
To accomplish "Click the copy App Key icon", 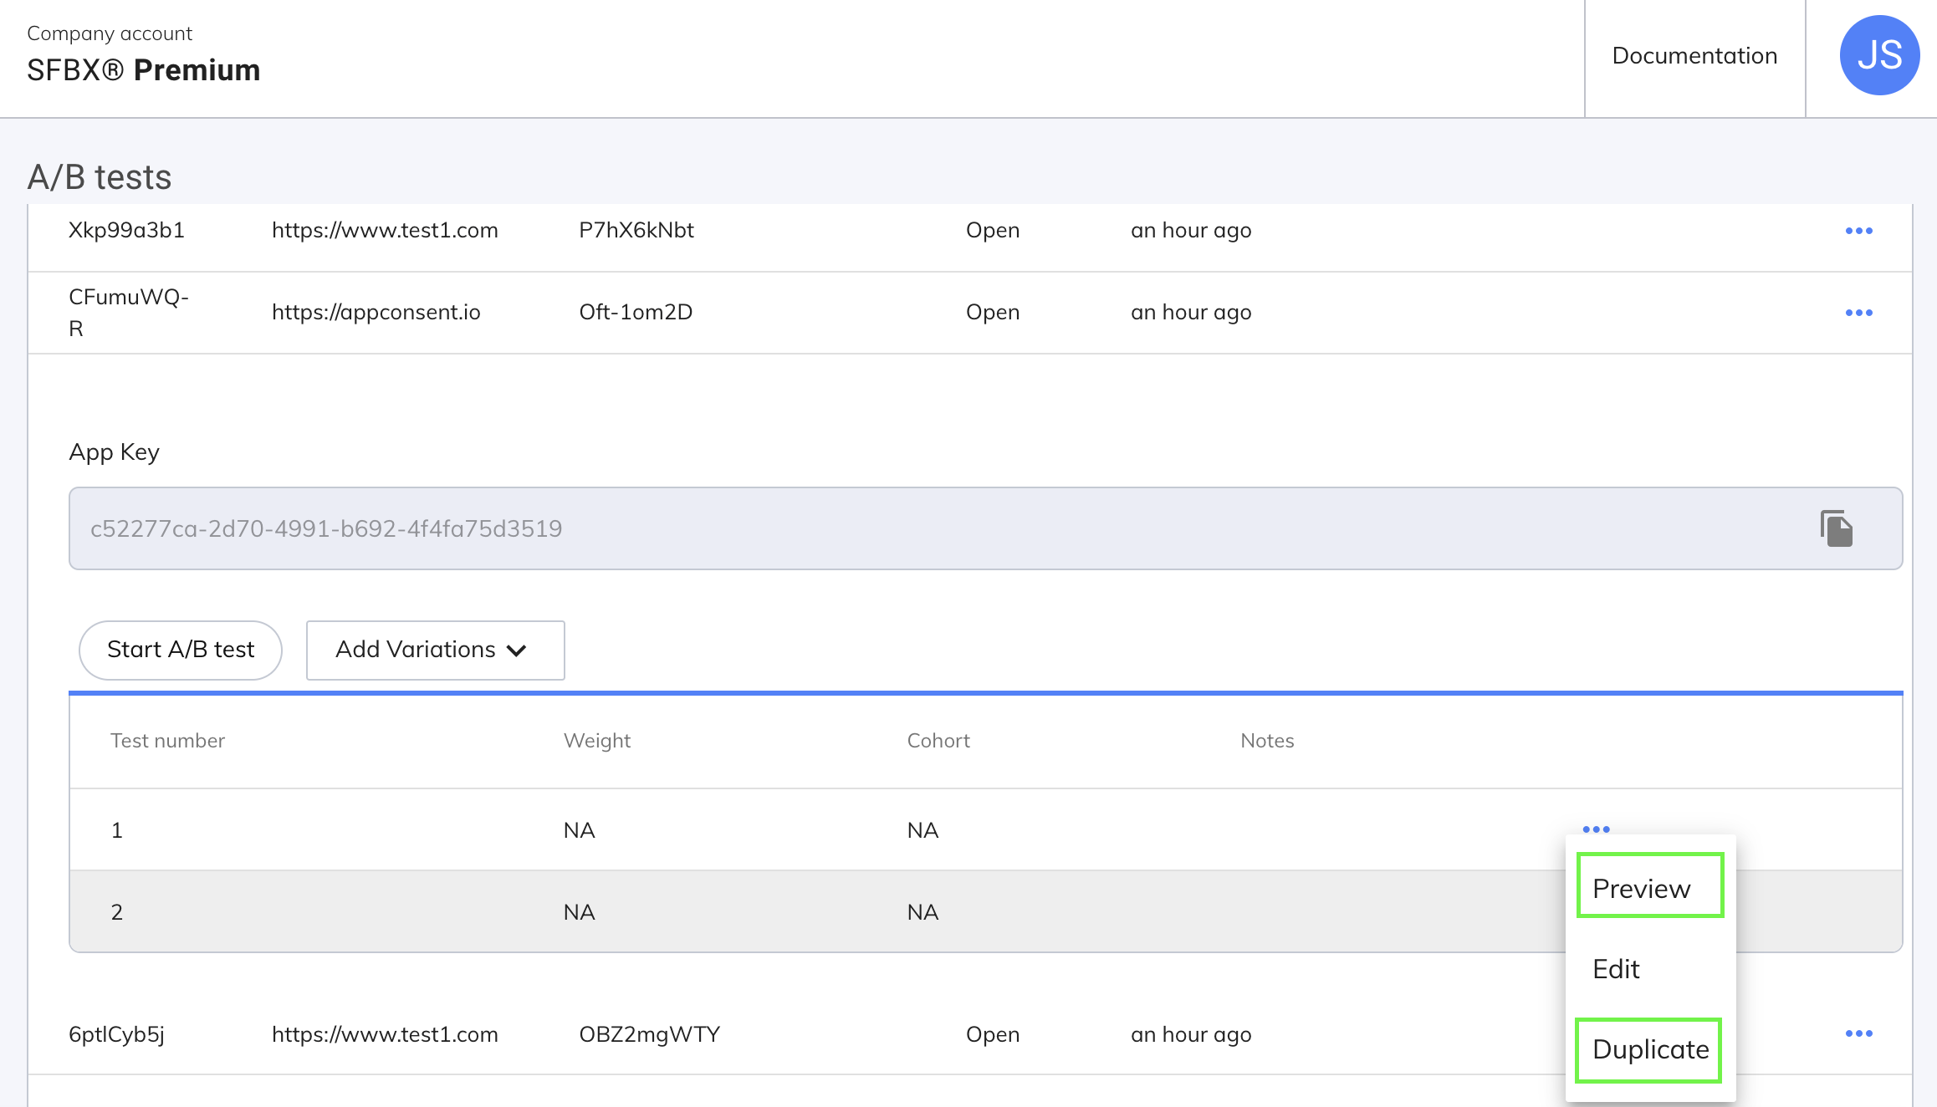I will (x=1836, y=528).
